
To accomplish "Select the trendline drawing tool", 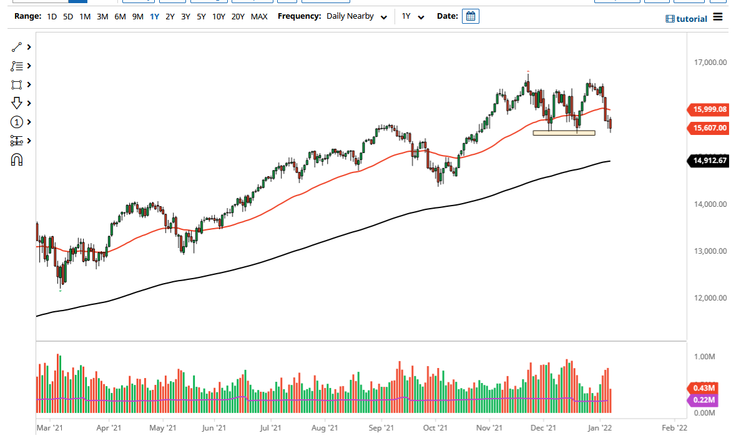I will click(16, 47).
